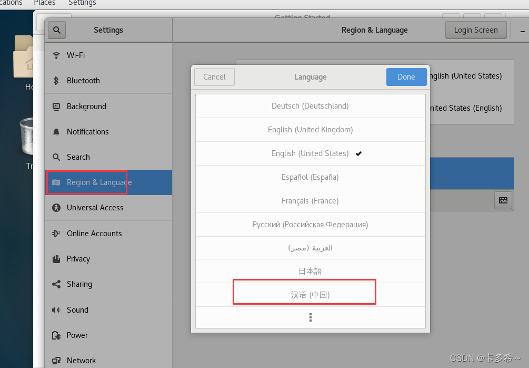Open the Sharing settings panel

pyautogui.click(x=108, y=284)
